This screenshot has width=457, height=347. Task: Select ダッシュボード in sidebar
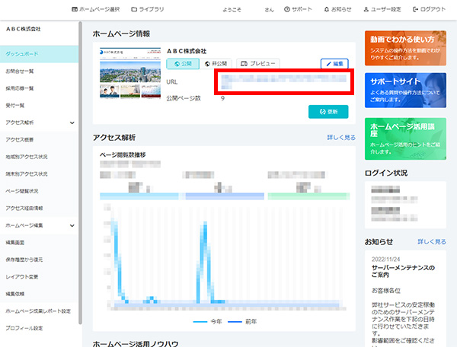point(38,54)
